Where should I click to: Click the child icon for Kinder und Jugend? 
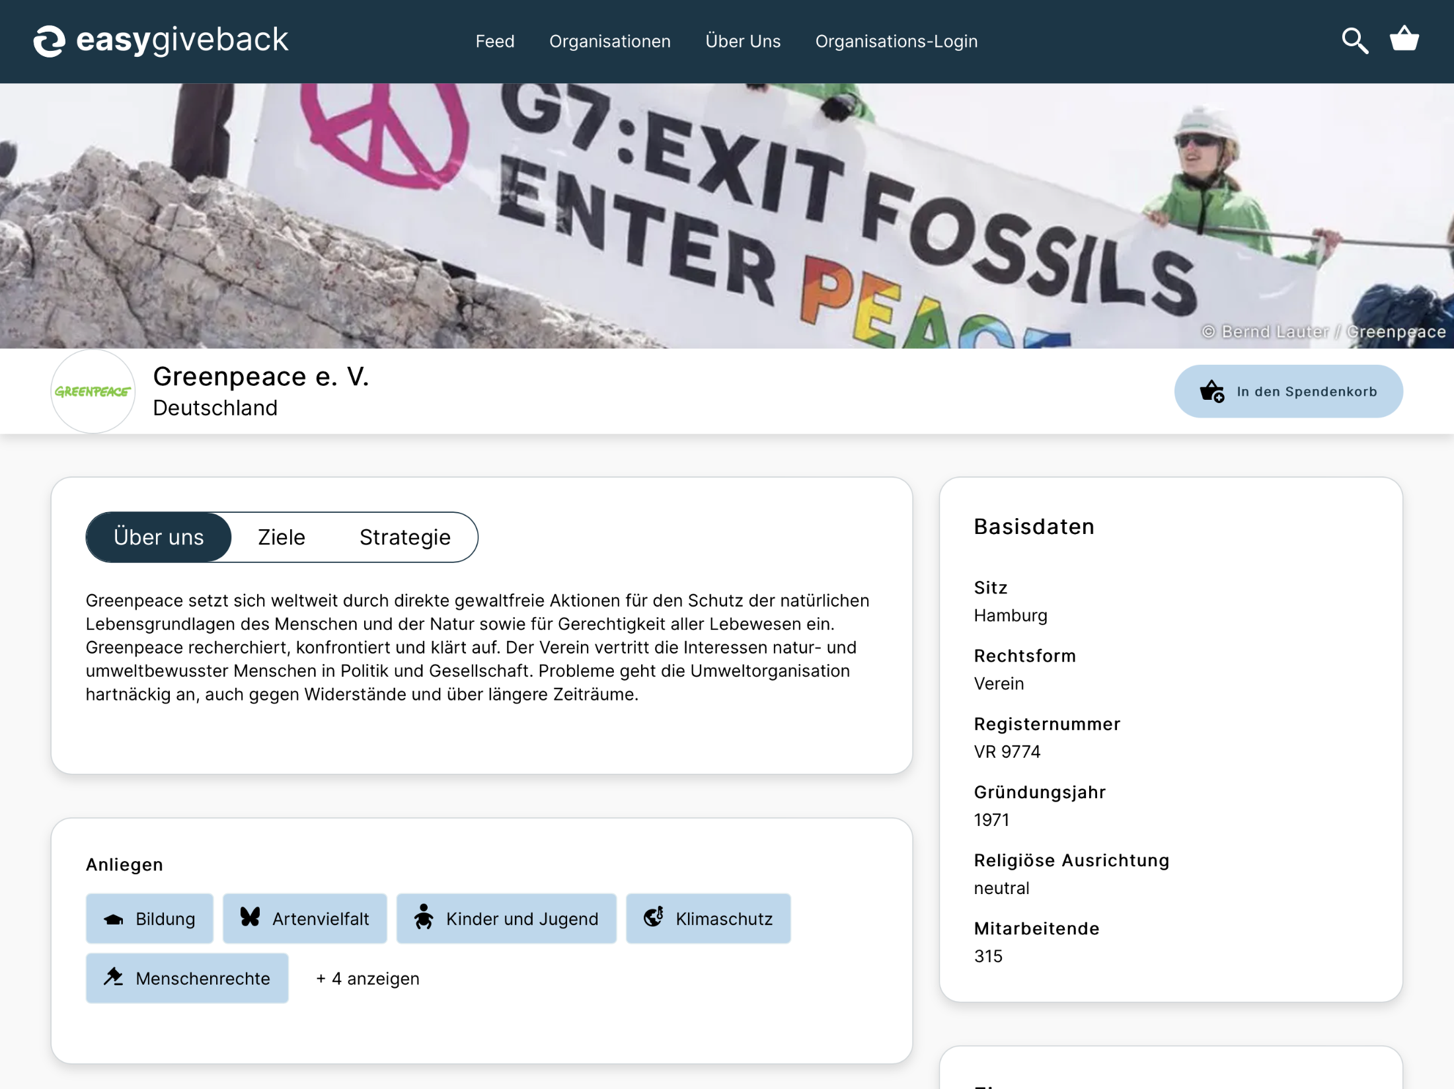[424, 917]
